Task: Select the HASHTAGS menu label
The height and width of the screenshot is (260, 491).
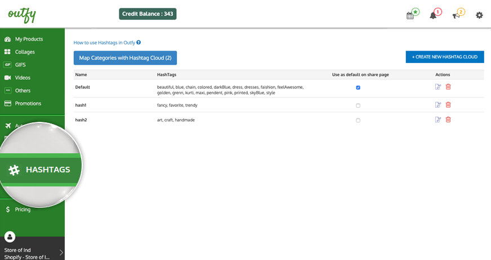Action: 48,170
